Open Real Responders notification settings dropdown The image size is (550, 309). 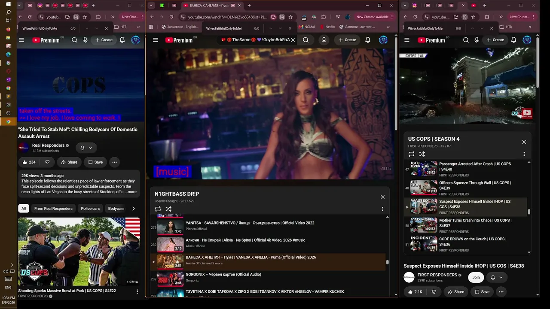click(x=86, y=148)
